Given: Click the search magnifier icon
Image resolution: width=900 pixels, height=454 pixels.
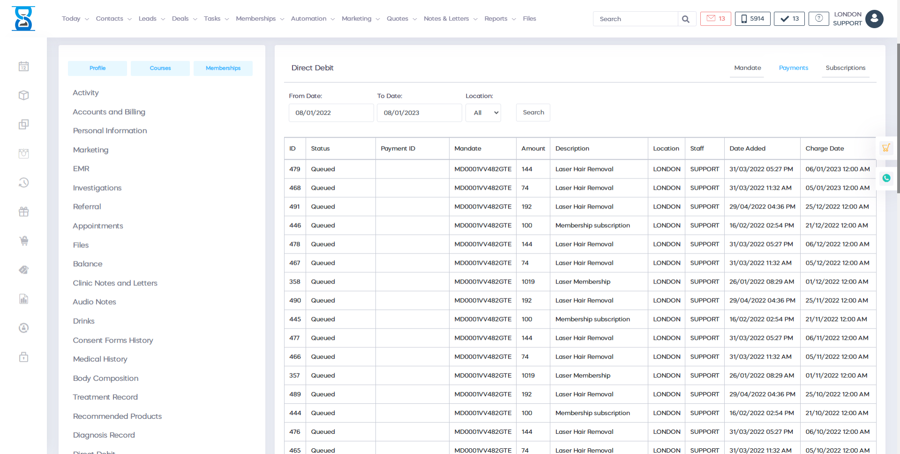Looking at the screenshot, I should 686,19.
